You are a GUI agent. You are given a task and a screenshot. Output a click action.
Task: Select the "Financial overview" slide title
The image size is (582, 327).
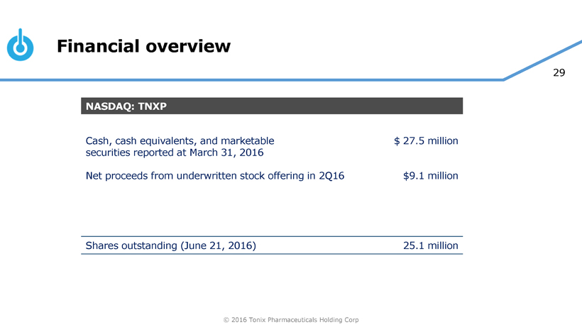tap(143, 46)
